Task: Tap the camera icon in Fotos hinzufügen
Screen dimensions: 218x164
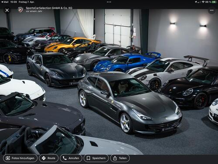Action: [x=8, y=158]
